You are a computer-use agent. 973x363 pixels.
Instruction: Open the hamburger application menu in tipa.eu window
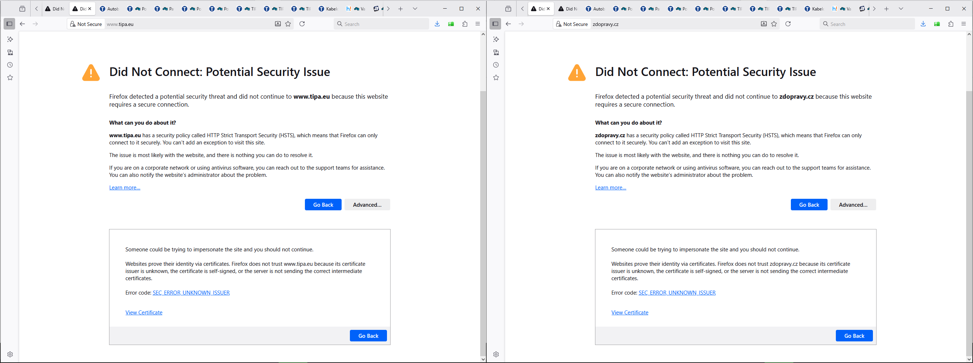pos(477,24)
